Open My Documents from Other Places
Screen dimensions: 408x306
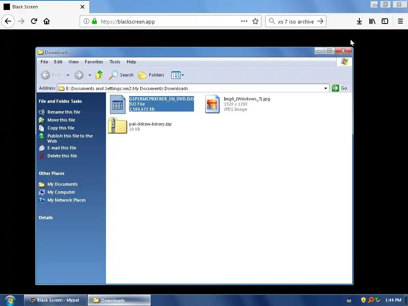tap(63, 184)
